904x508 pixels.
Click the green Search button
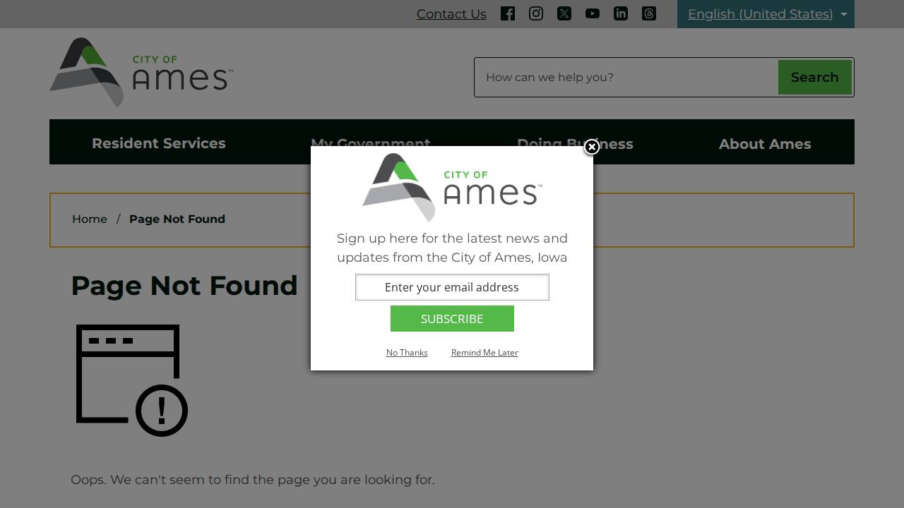point(815,77)
